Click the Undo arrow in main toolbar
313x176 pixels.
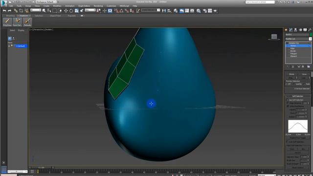click(x=4, y=11)
